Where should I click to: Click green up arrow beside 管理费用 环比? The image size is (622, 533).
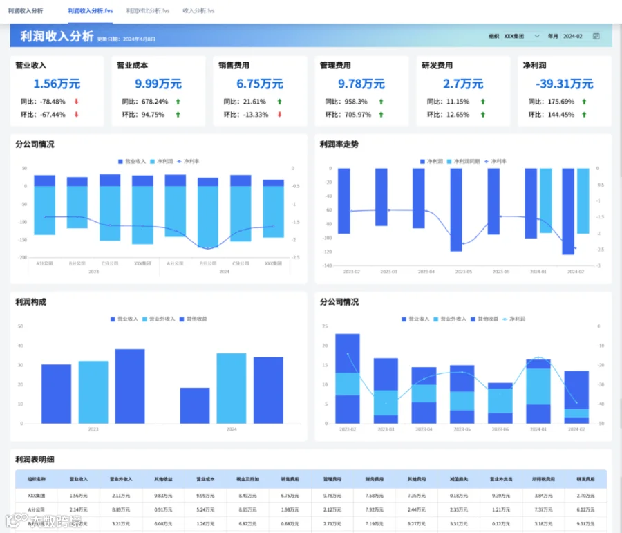coord(381,115)
